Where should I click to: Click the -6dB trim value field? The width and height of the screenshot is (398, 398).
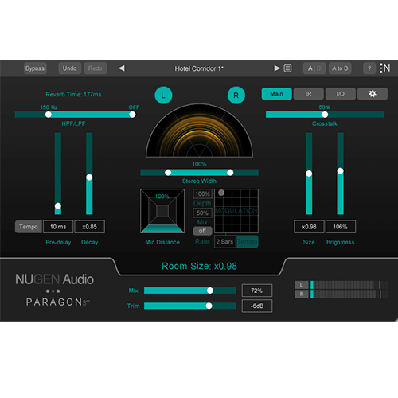pyautogui.click(x=257, y=306)
